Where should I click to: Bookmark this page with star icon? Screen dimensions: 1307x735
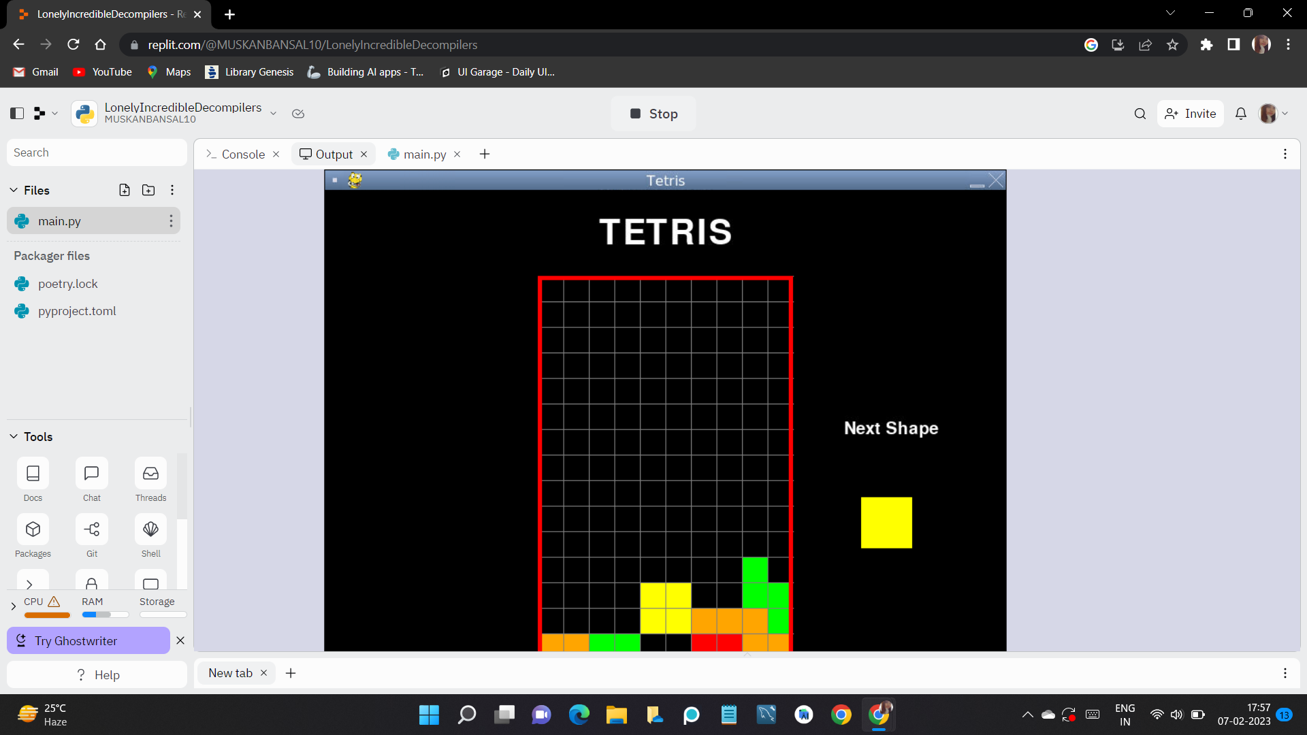tap(1172, 45)
